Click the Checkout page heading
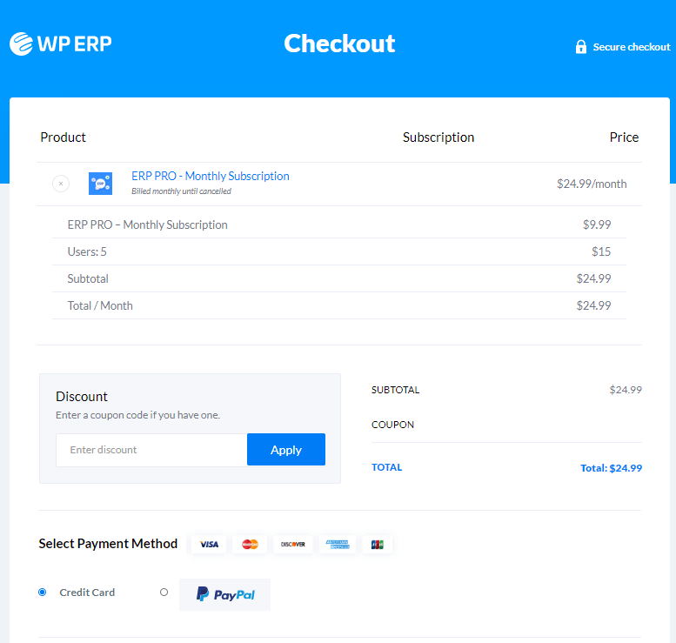676x643 pixels. coord(339,44)
